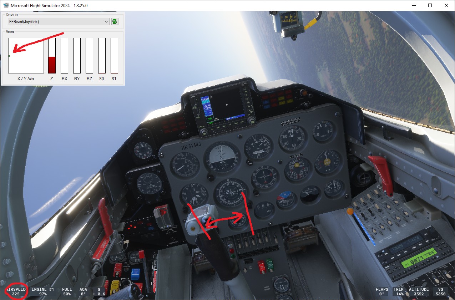Click the S0 slider bar
455x300 pixels.
(102, 56)
